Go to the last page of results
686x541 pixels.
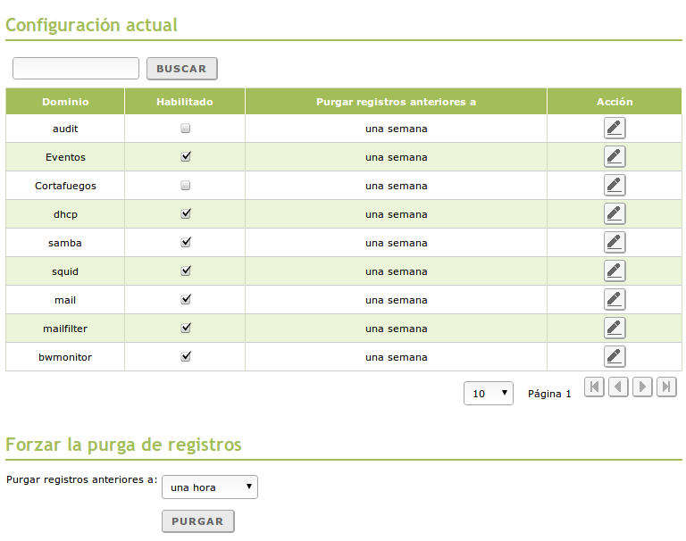(x=666, y=387)
